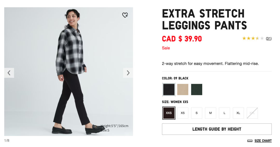This screenshot has width=280, height=147.
Task: Select size S
Action: pyautogui.click(x=197, y=113)
